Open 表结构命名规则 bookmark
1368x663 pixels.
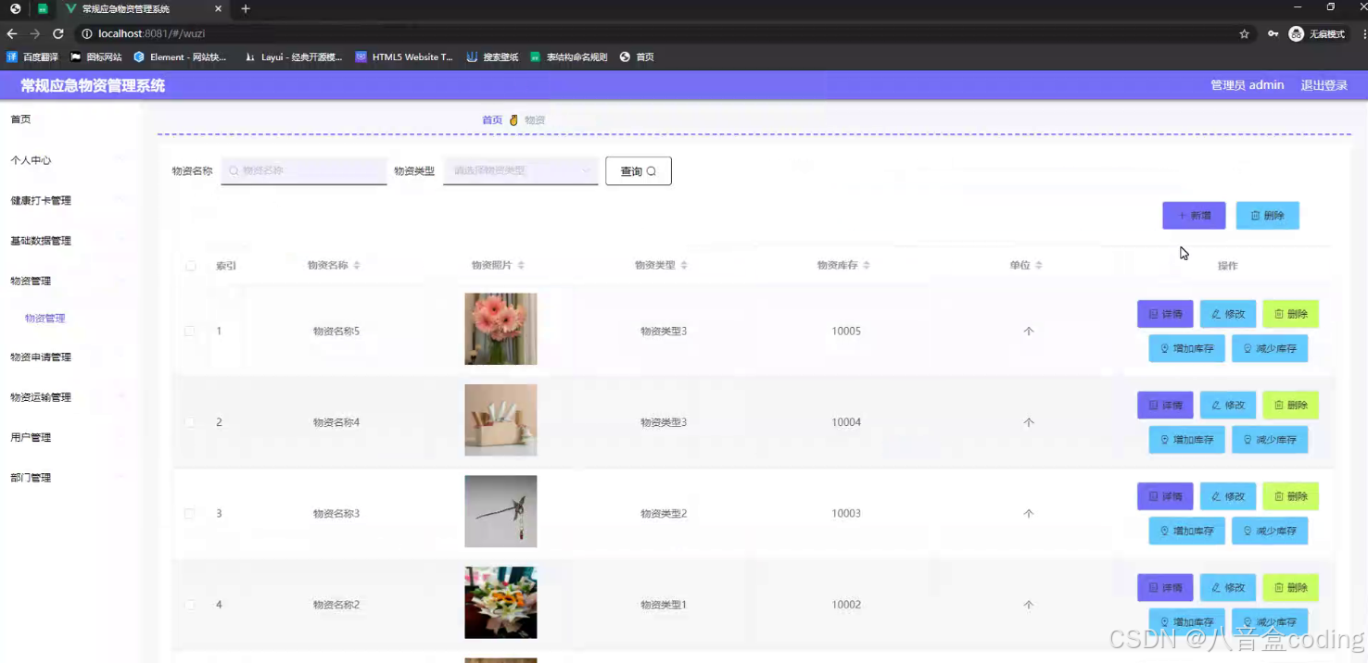(569, 56)
